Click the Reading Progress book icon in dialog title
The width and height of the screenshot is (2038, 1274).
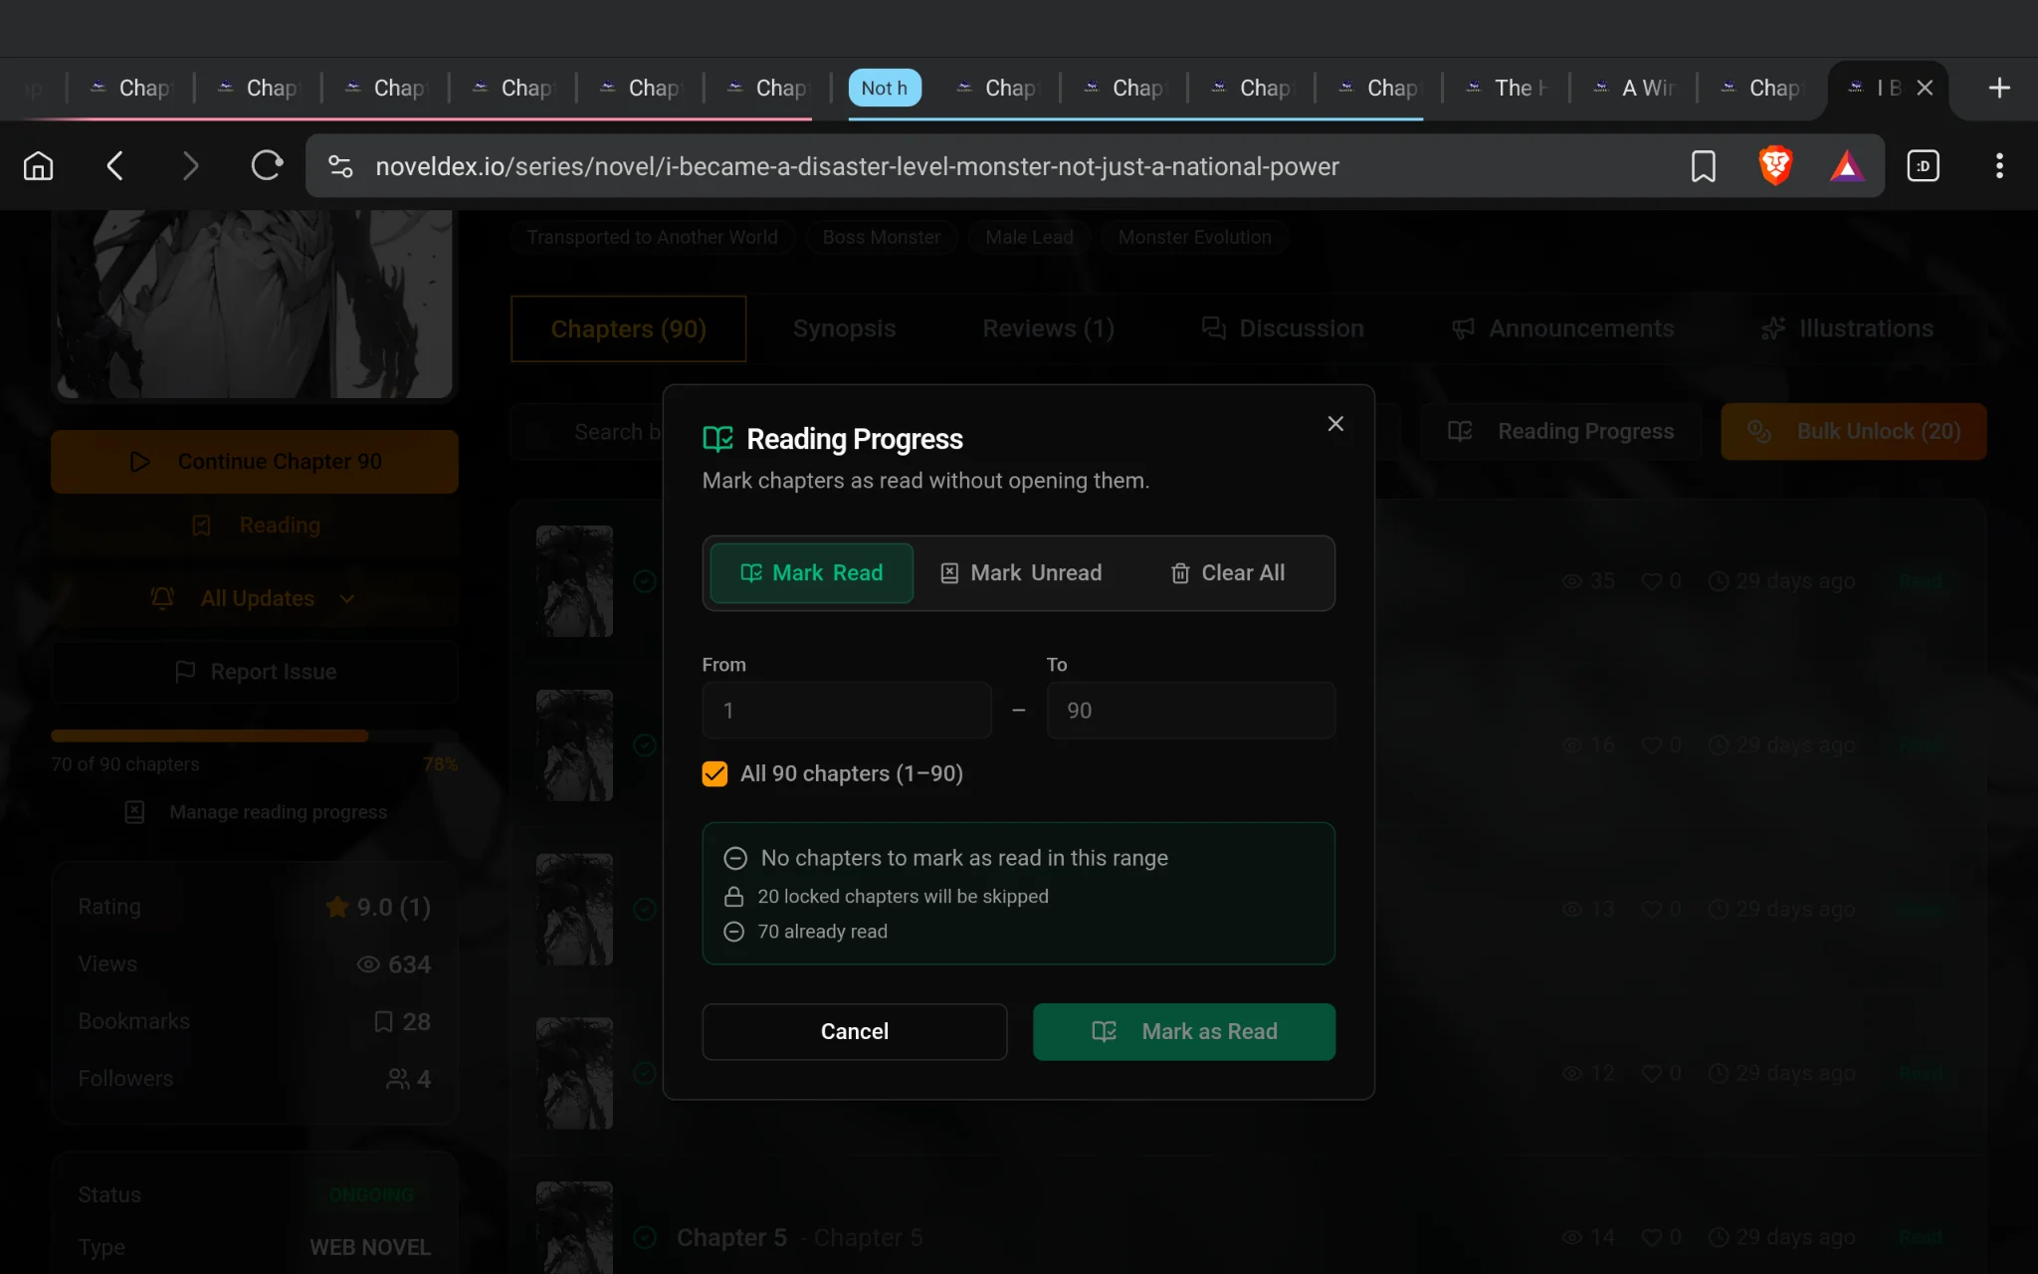coord(717,439)
